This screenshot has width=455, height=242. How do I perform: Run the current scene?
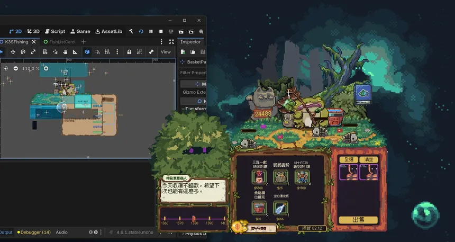click(x=181, y=31)
